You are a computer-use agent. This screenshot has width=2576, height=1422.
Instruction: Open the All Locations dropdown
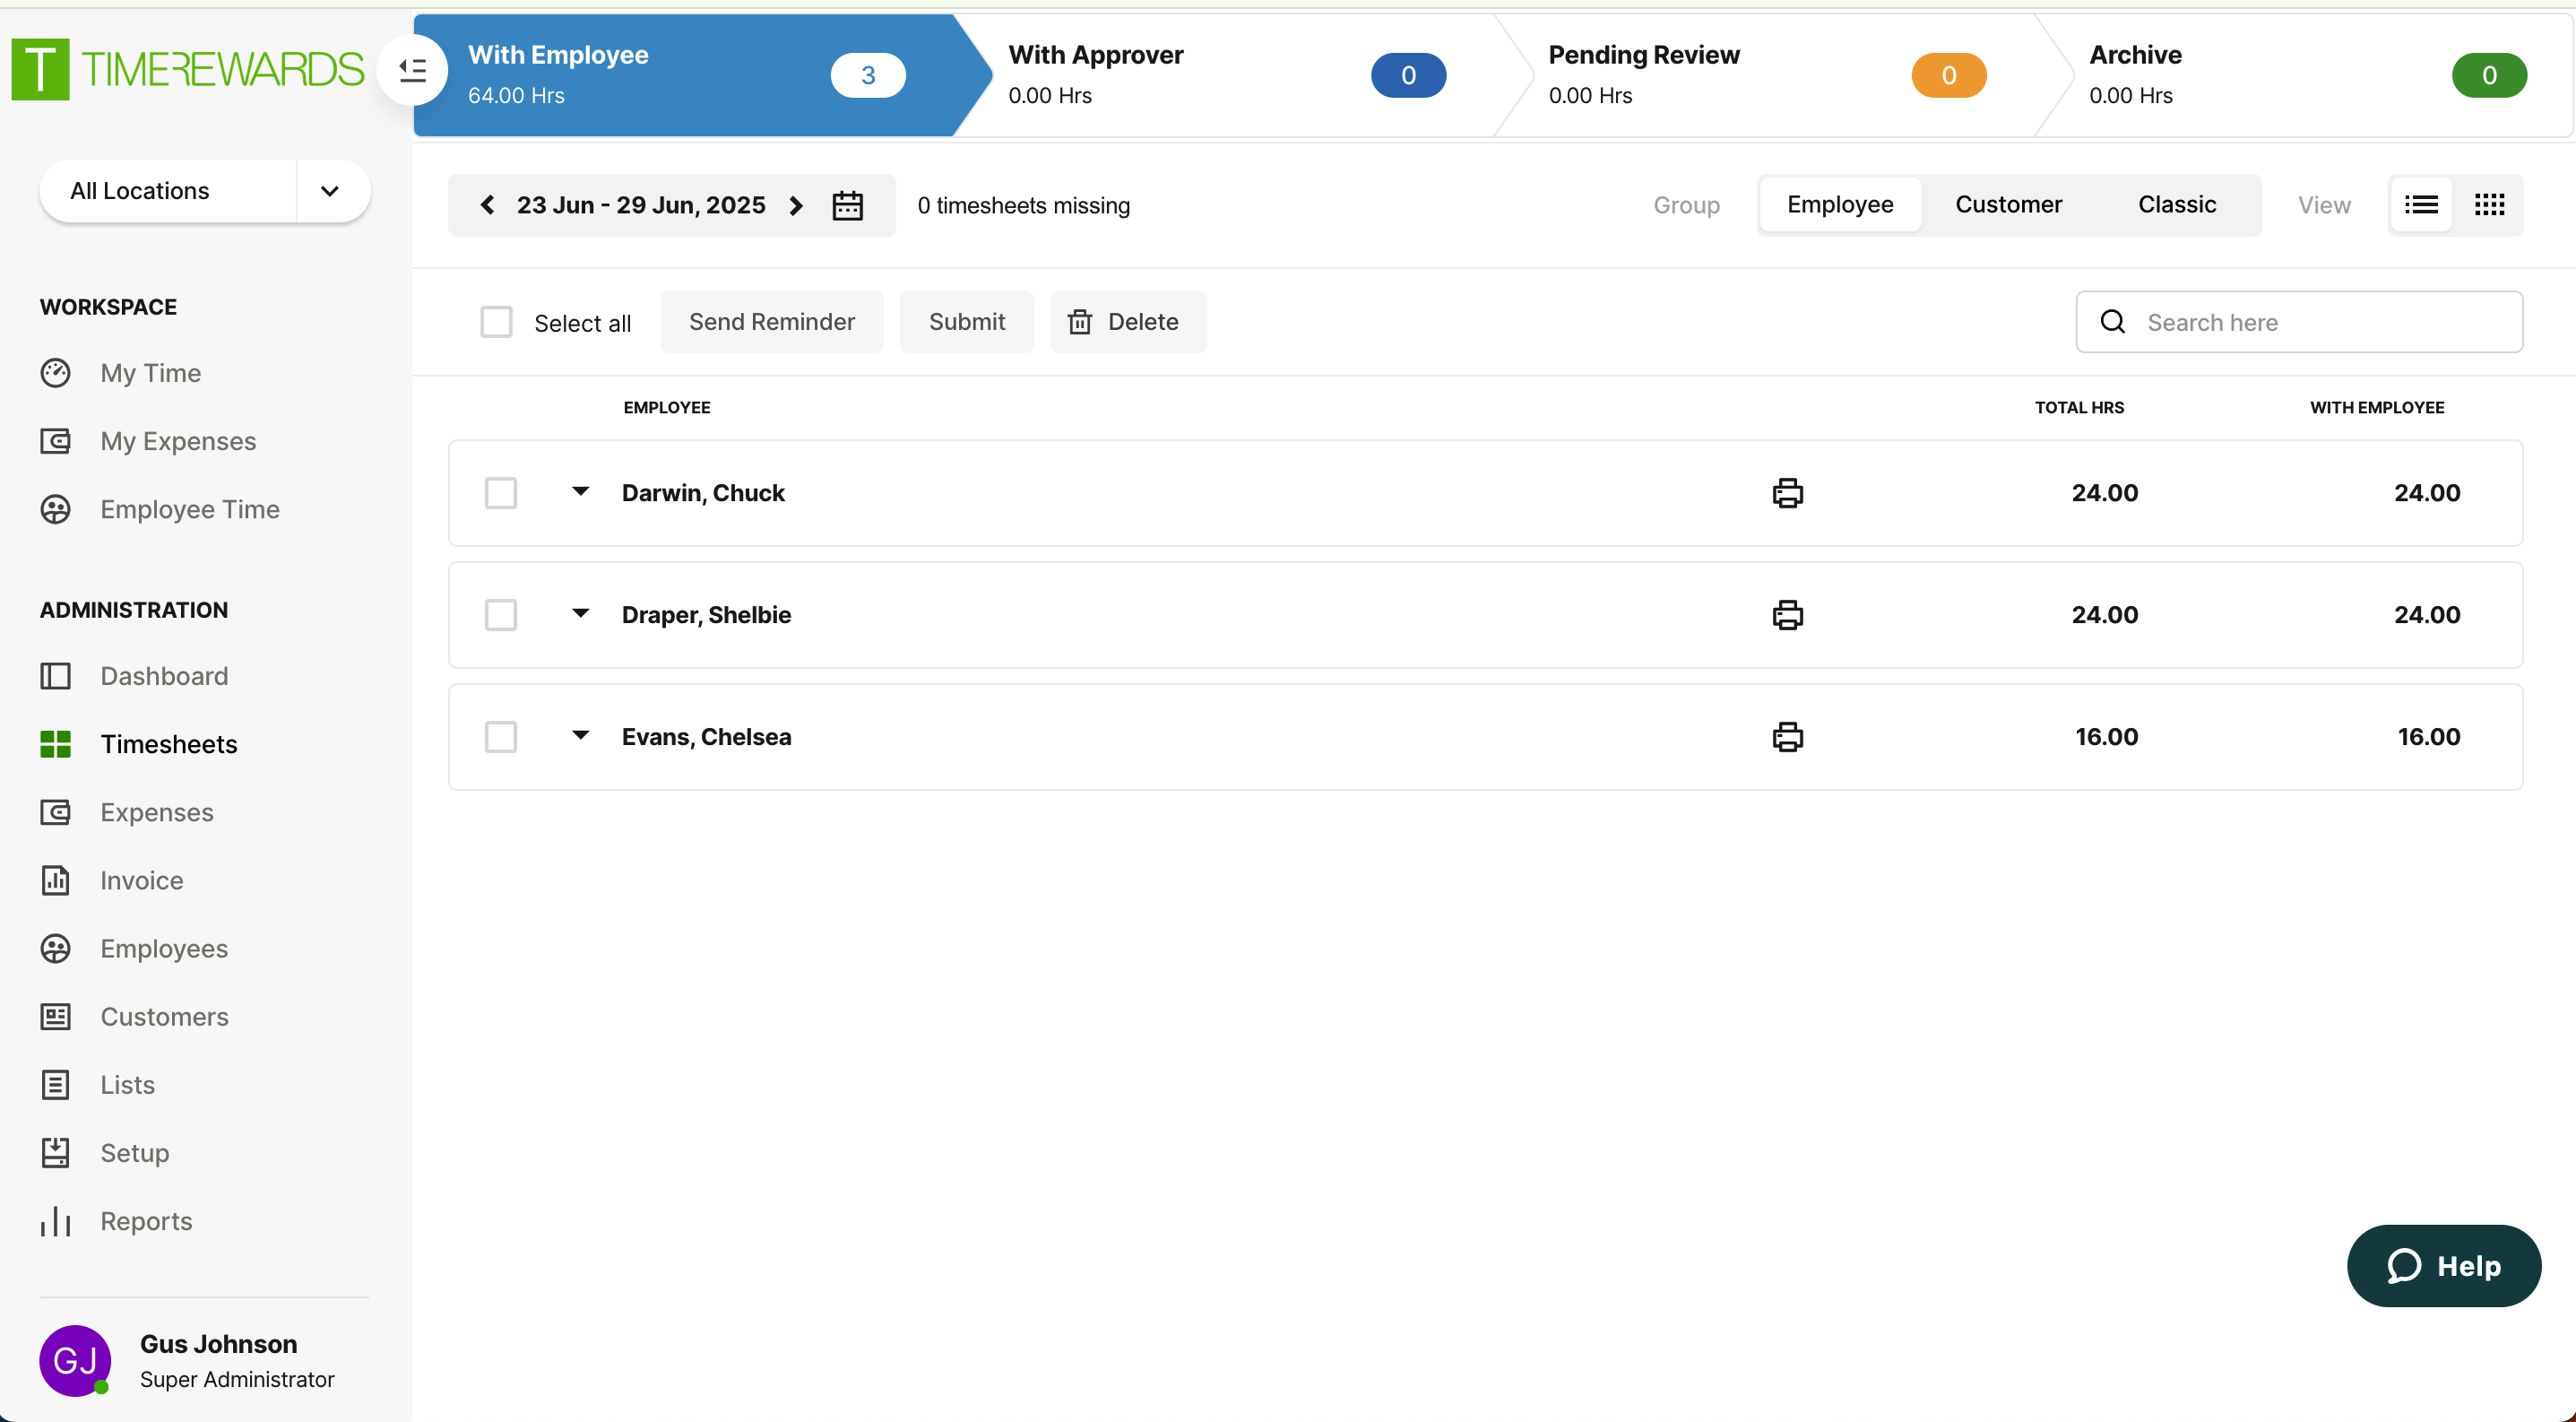point(204,191)
